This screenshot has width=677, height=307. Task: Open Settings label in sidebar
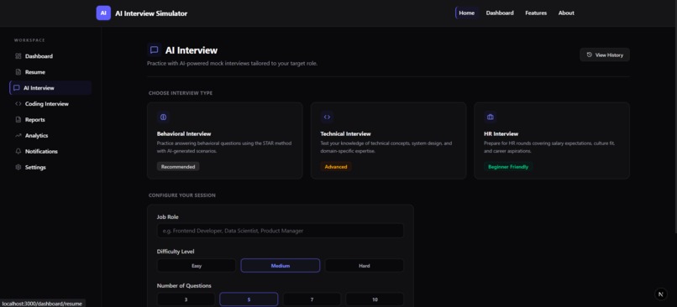pos(35,167)
